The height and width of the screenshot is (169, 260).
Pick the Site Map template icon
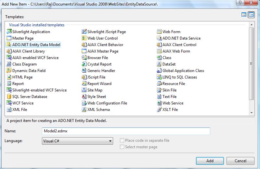[x=84, y=90]
